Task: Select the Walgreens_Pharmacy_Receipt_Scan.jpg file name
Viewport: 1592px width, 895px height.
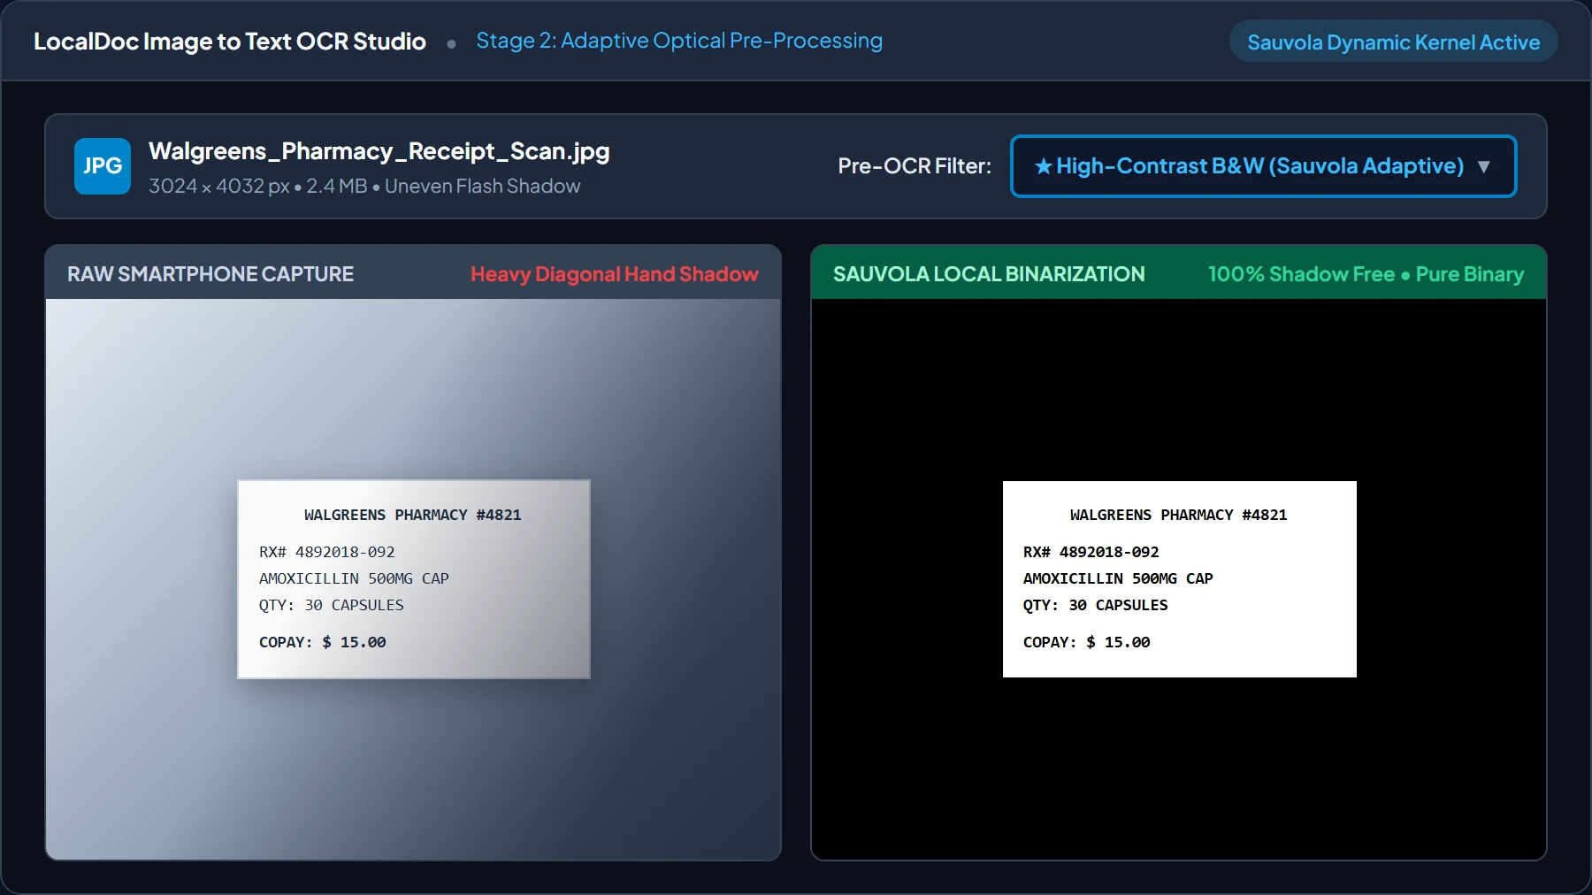Action: pos(379,151)
